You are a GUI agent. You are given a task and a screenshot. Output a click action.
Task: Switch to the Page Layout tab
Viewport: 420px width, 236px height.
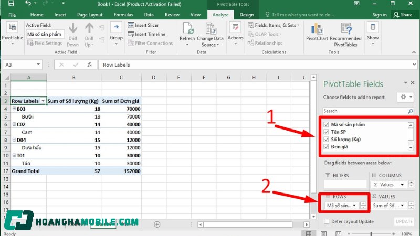tap(90, 15)
